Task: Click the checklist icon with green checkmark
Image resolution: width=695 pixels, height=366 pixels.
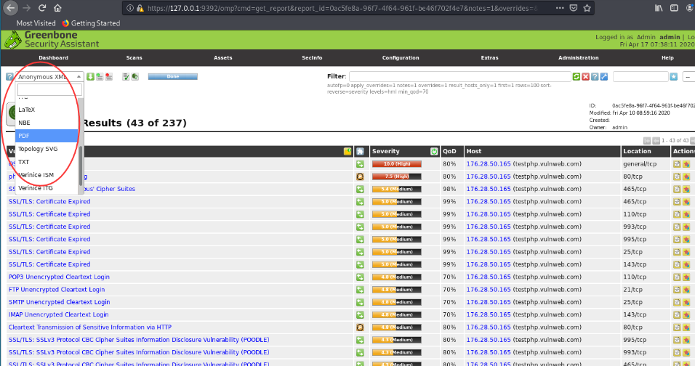Action: (126, 76)
